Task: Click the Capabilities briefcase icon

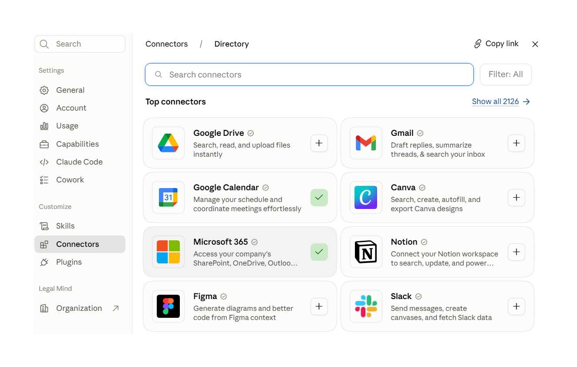Action: pyautogui.click(x=44, y=144)
